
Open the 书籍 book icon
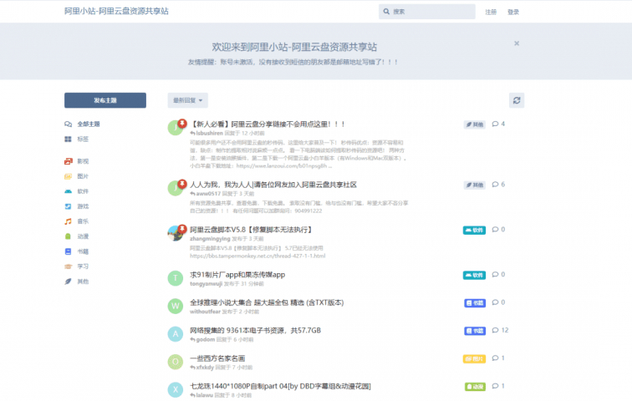click(x=68, y=251)
